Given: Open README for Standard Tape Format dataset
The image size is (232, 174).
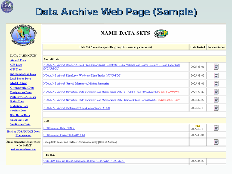Looking at the screenshot, I should click(216, 100).
